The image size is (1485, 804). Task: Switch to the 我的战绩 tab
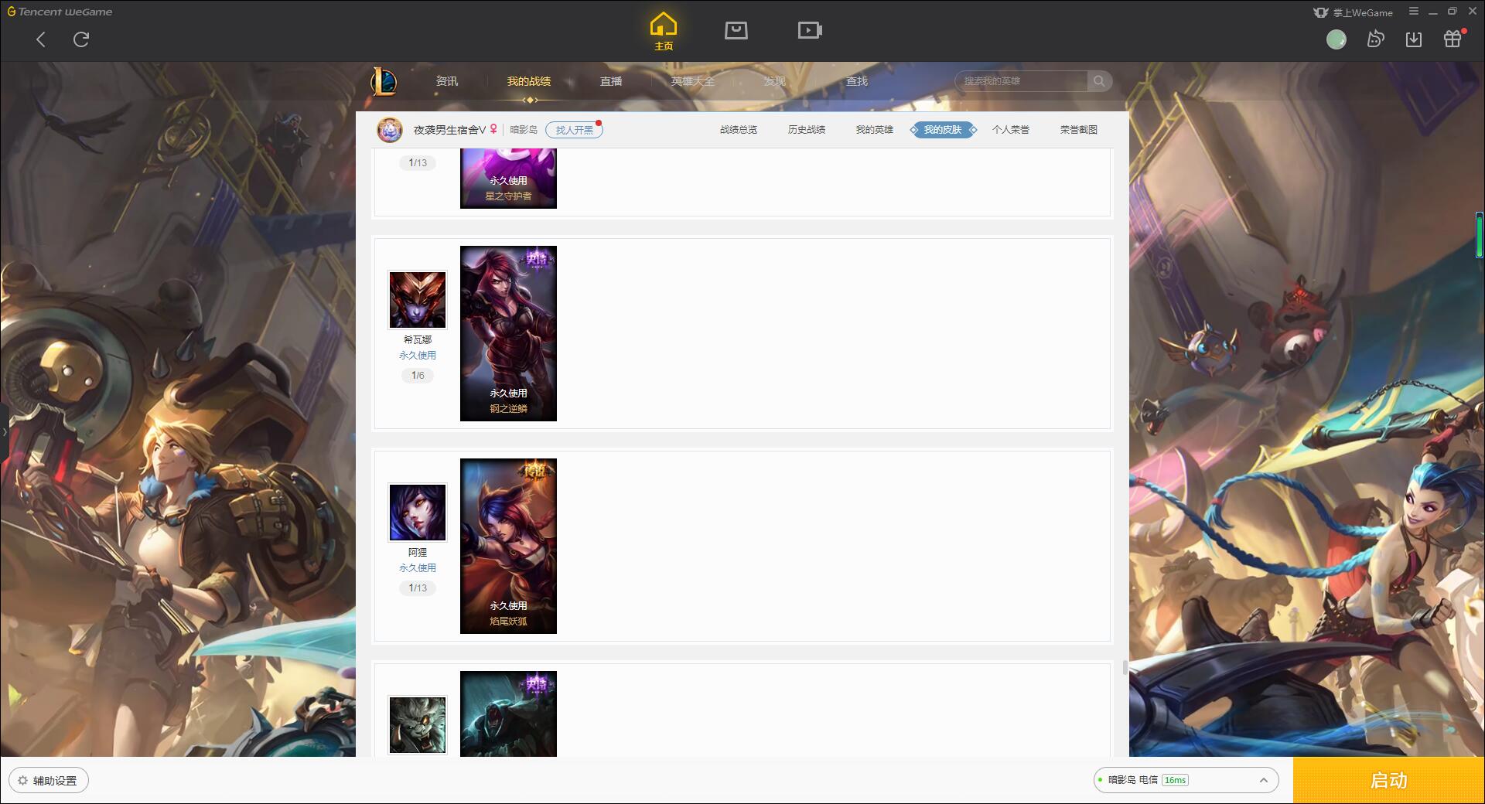[x=529, y=81]
